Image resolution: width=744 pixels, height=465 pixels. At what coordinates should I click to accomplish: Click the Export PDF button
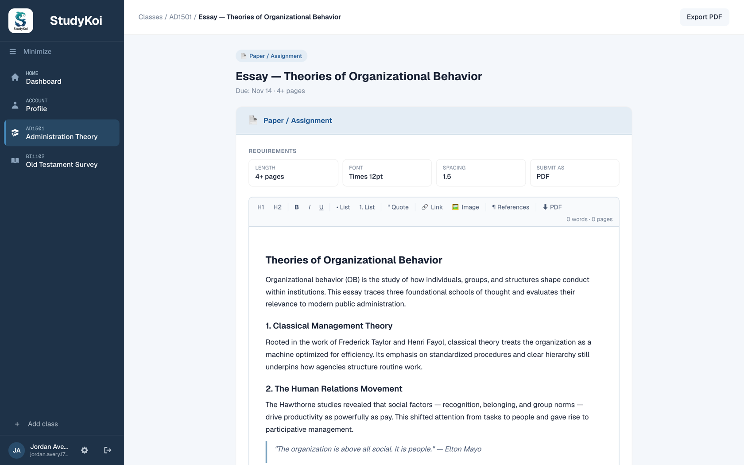(x=704, y=17)
